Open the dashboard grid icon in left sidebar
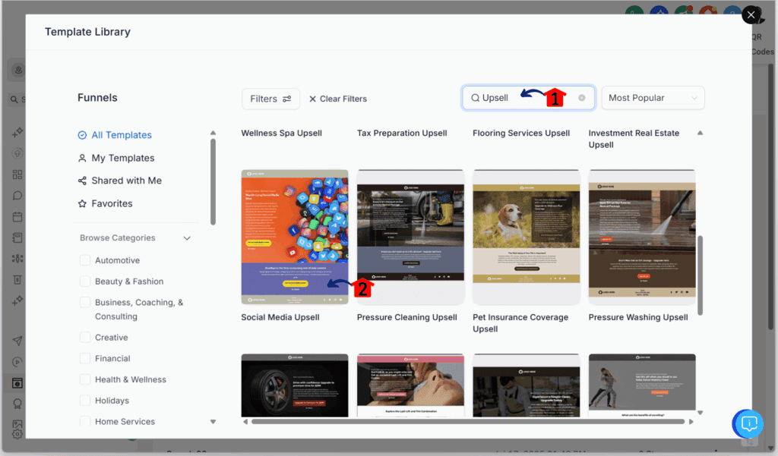Screen dimensions: 778x456 tap(17, 175)
